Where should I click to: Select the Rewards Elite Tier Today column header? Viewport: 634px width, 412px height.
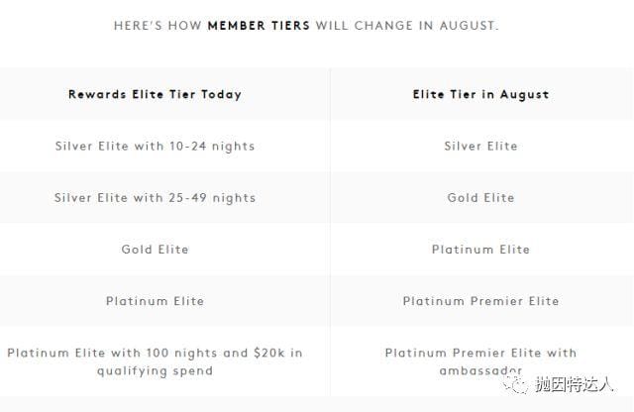(x=155, y=95)
